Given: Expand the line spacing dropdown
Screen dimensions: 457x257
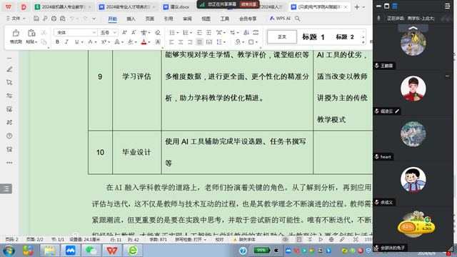Looking at the screenshot, I should 224,42.
